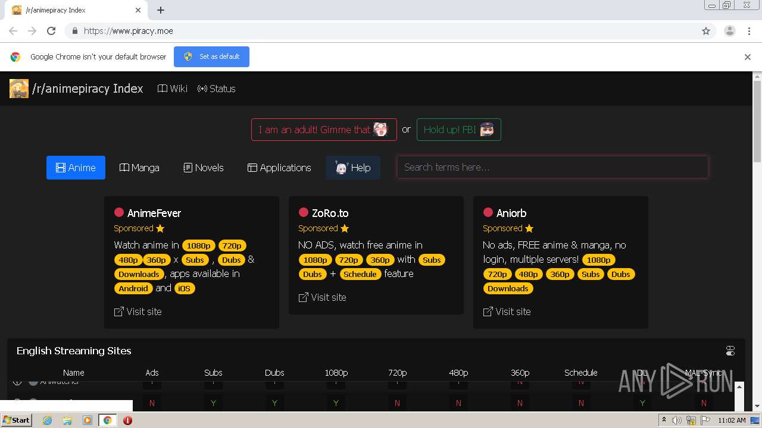Click the iOS badge on AnimeFever card

[185, 288]
